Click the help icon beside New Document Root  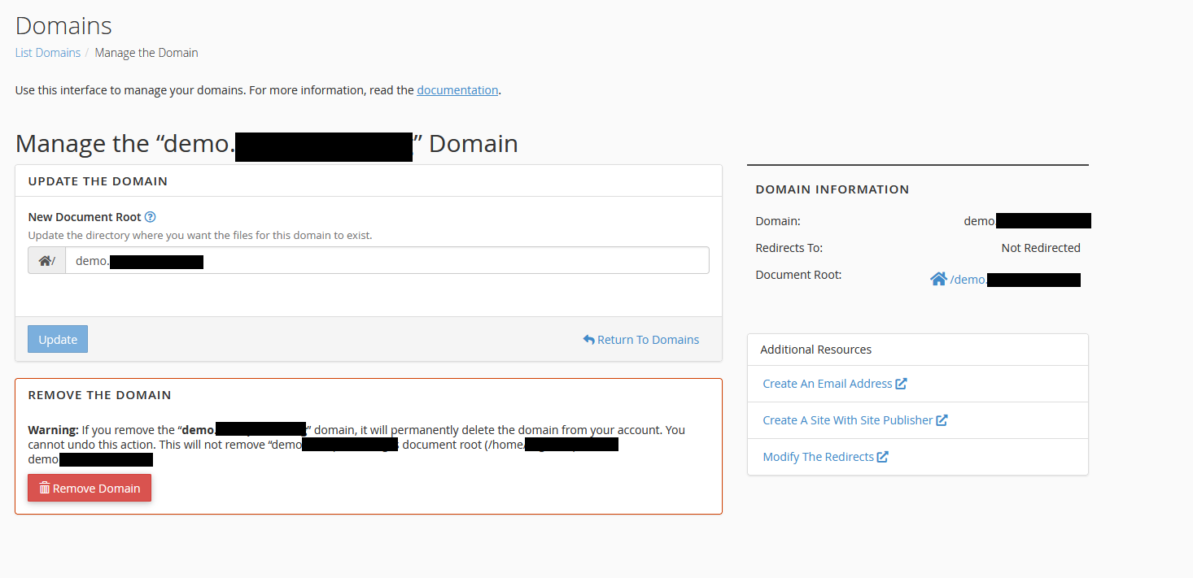click(150, 217)
